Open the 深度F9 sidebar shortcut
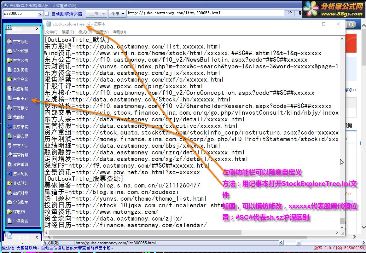Viewport: 366px width, 253px height. pyautogui.click(x=16, y=212)
